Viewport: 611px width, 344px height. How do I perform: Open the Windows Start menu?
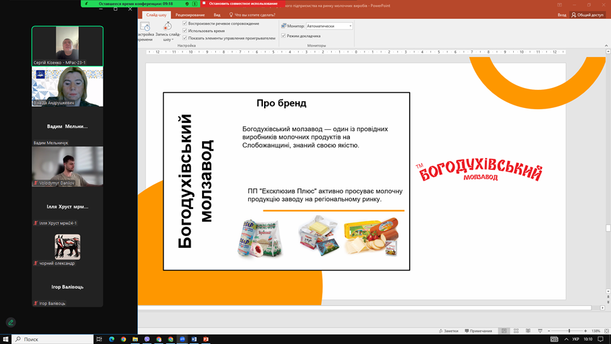(x=6, y=339)
